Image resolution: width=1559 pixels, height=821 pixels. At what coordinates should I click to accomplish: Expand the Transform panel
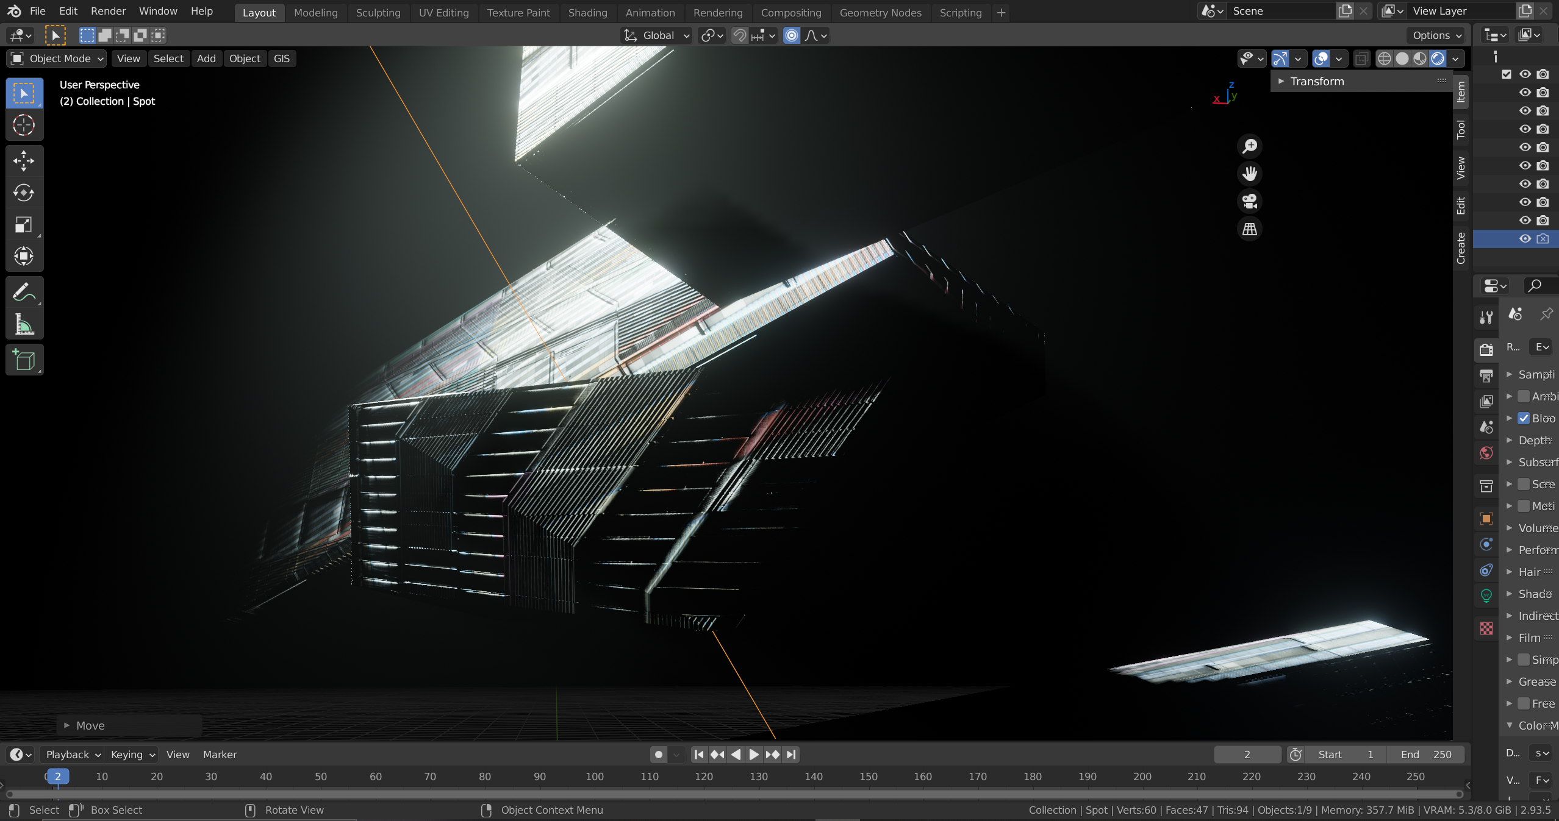(1316, 81)
